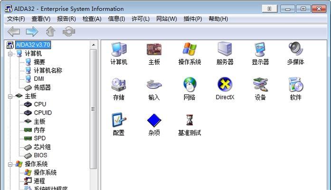
Task: Select 摘要 in the tree
Action: pos(39,62)
